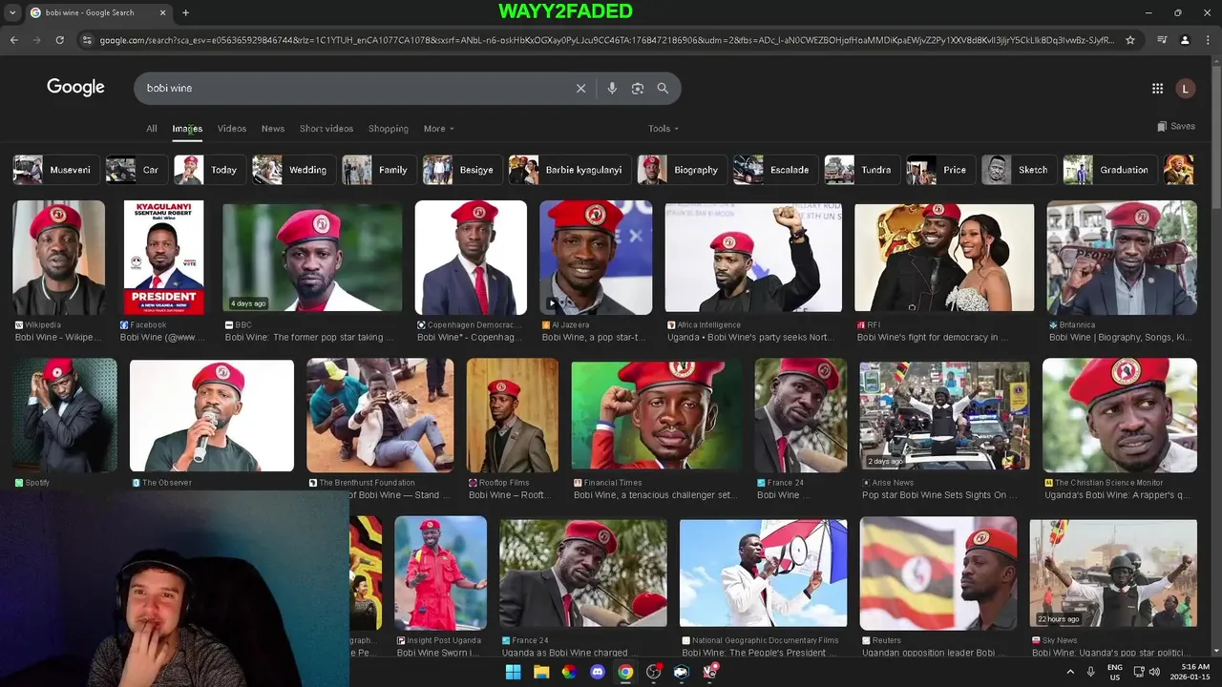
Task: Close the "bobi wine - Google Search" tab
Action: (x=162, y=12)
